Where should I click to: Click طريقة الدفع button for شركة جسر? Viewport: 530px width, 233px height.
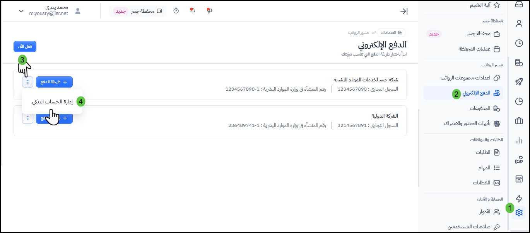[x=54, y=82]
